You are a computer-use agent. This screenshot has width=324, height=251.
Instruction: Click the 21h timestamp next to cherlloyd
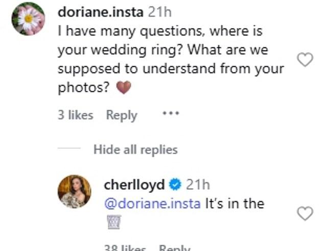point(198,185)
